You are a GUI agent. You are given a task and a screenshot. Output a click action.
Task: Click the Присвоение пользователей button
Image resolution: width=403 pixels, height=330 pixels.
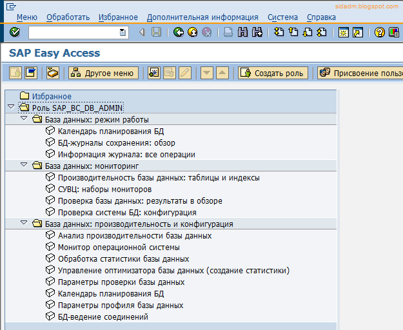tap(360, 73)
